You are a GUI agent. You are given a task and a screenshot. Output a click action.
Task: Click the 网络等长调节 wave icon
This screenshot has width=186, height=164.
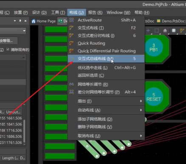[x=71, y=85]
